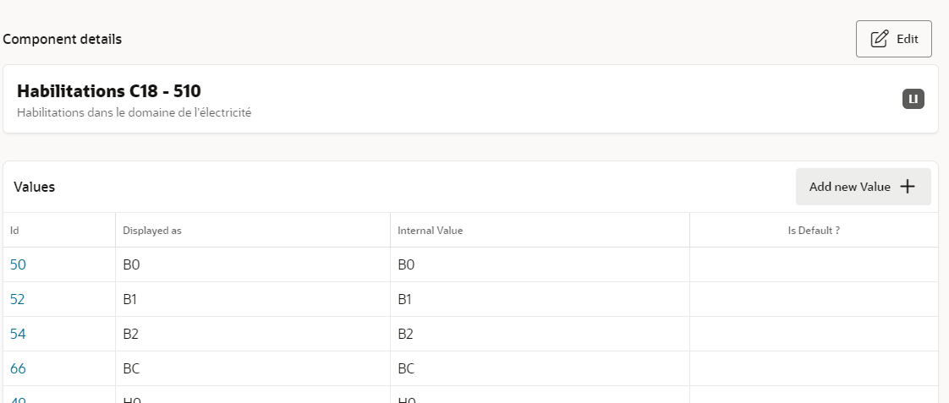The image size is (949, 403).
Task: Click the LI badge icon
Action: click(x=913, y=100)
